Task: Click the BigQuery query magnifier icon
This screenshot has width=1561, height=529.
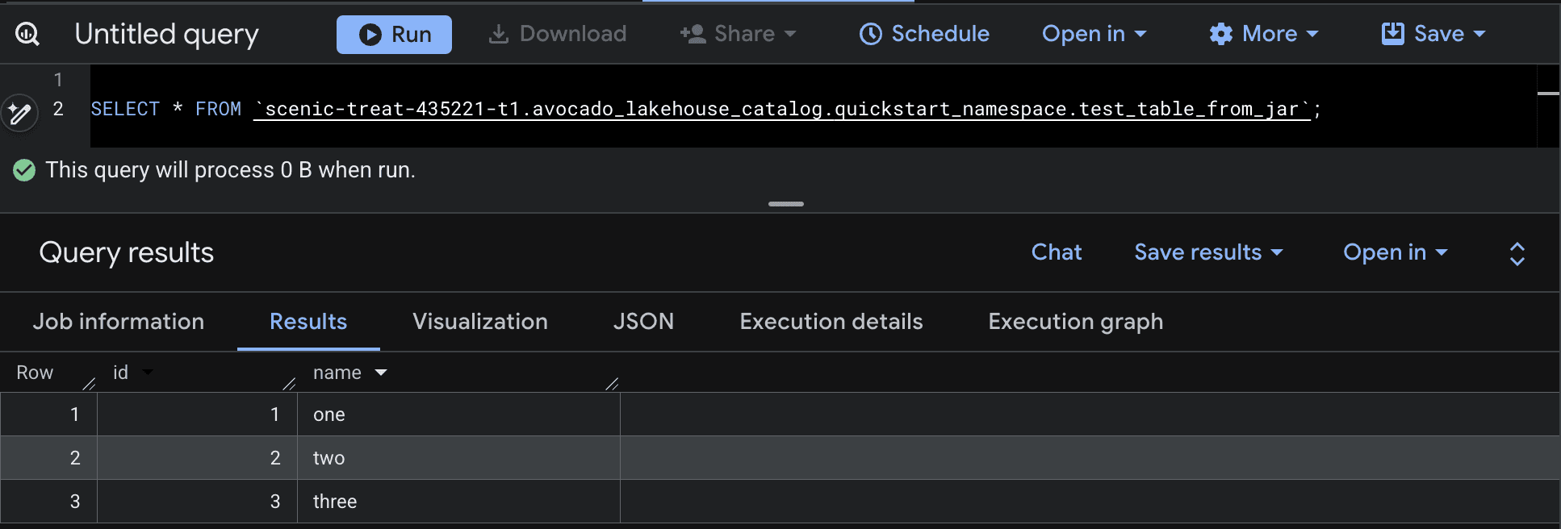Action: coord(27,34)
